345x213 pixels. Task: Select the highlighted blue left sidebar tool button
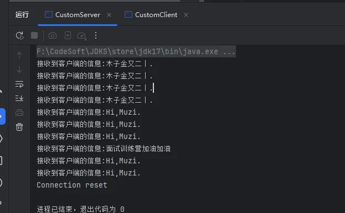pyautogui.click(x=2, y=116)
